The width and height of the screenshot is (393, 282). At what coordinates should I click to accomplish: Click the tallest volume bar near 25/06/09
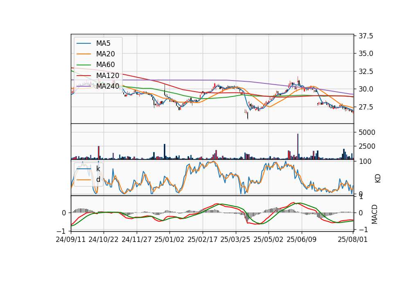[298, 146]
